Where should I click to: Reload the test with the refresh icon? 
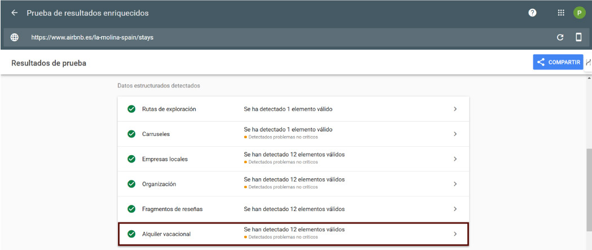[560, 37]
